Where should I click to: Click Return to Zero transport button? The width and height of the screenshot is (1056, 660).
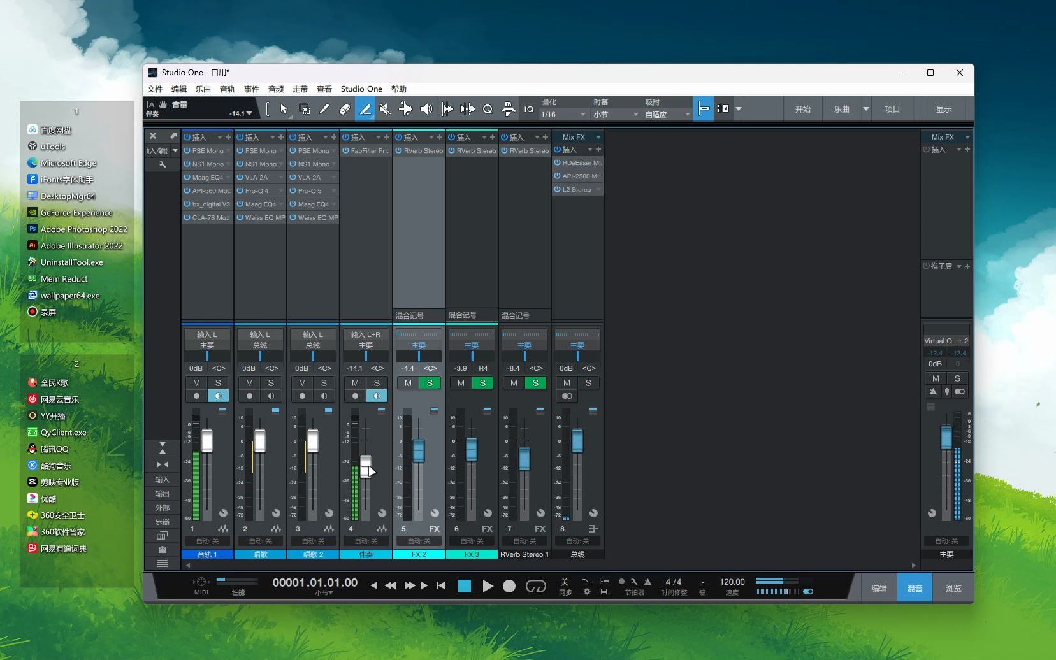(x=441, y=585)
